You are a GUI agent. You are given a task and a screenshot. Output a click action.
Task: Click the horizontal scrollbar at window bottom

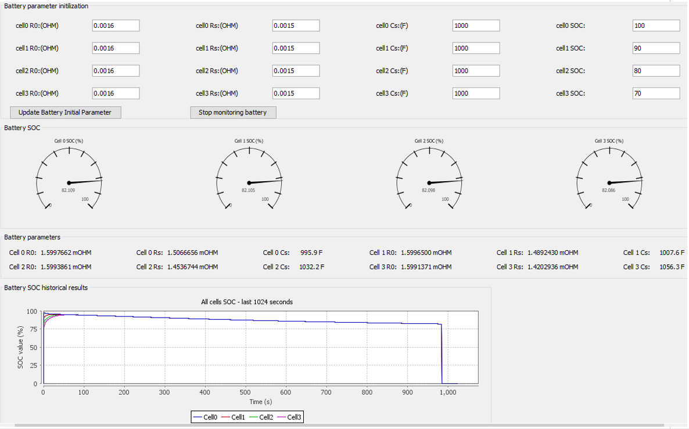click(x=343, y=426)
